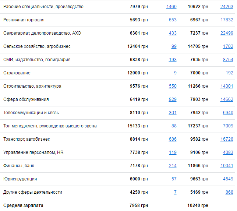Viewport: 237px width, 211px height.
Task: Click the 99 link for Сельское хозяйство
Action: click(174, 46)
